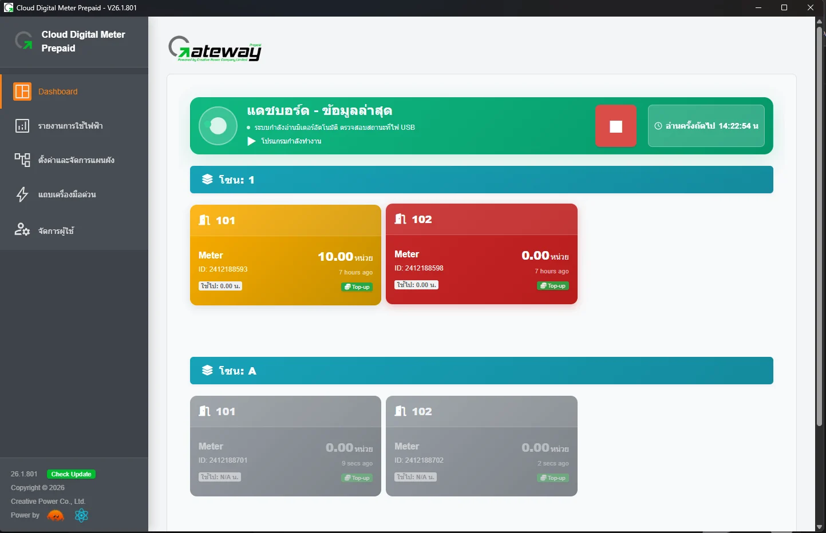
Task: Click the layers icon in โซน: 1 header
Action: click(x=207, y=180)
